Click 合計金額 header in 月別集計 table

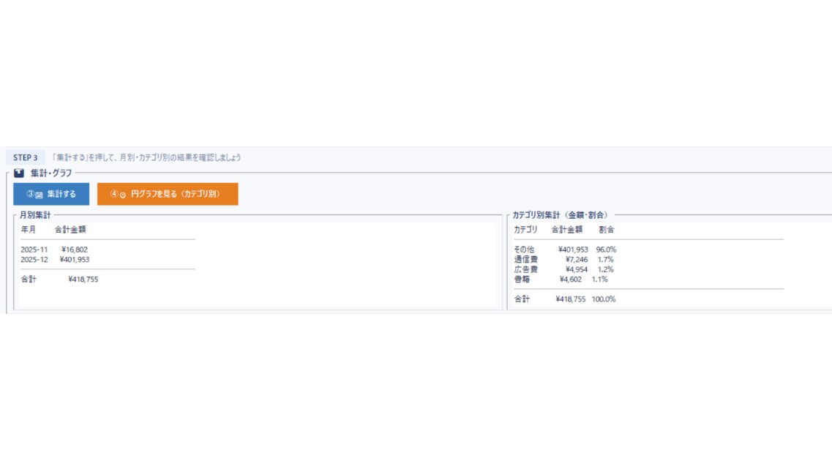coord(70,229)
